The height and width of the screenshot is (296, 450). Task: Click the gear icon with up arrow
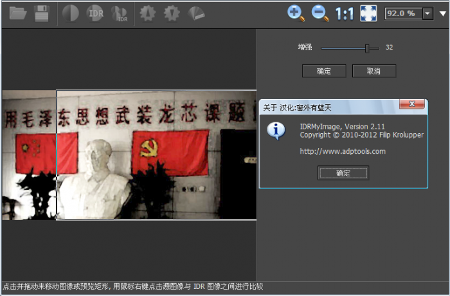[x=147, y=14]
